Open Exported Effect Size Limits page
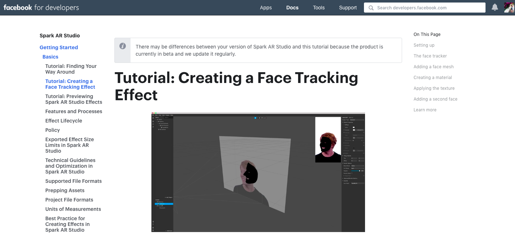515x236 pixels. click(x=69, y=145)
